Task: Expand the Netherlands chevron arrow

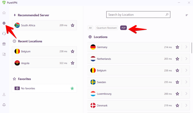Action: point(186,59)
